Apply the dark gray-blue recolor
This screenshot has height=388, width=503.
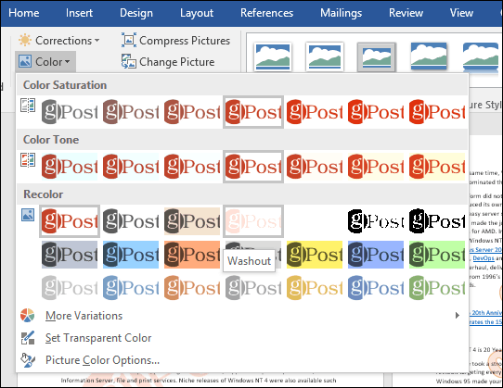(x=70, y=255)
